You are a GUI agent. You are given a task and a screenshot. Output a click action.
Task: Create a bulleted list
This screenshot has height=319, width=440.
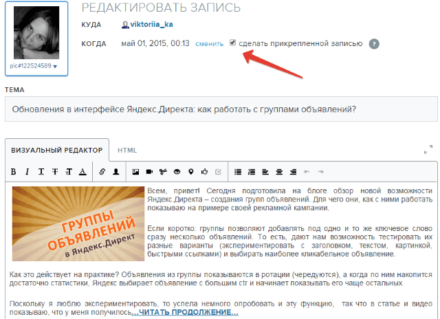[x=238, y=172]
